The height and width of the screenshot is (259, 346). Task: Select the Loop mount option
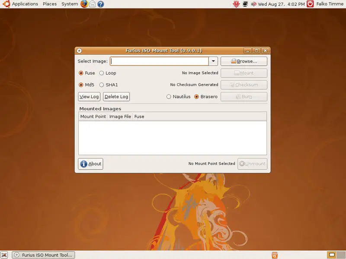(108, 73)
